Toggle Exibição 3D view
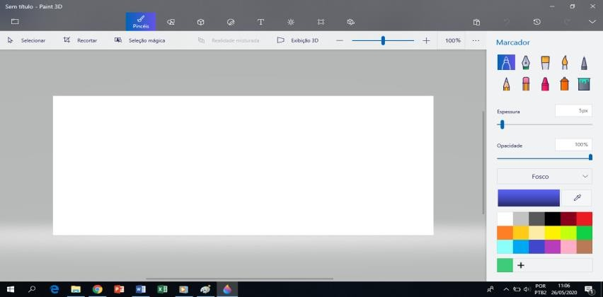The width and height of the screenshot is (603, 297). (298, 40)
